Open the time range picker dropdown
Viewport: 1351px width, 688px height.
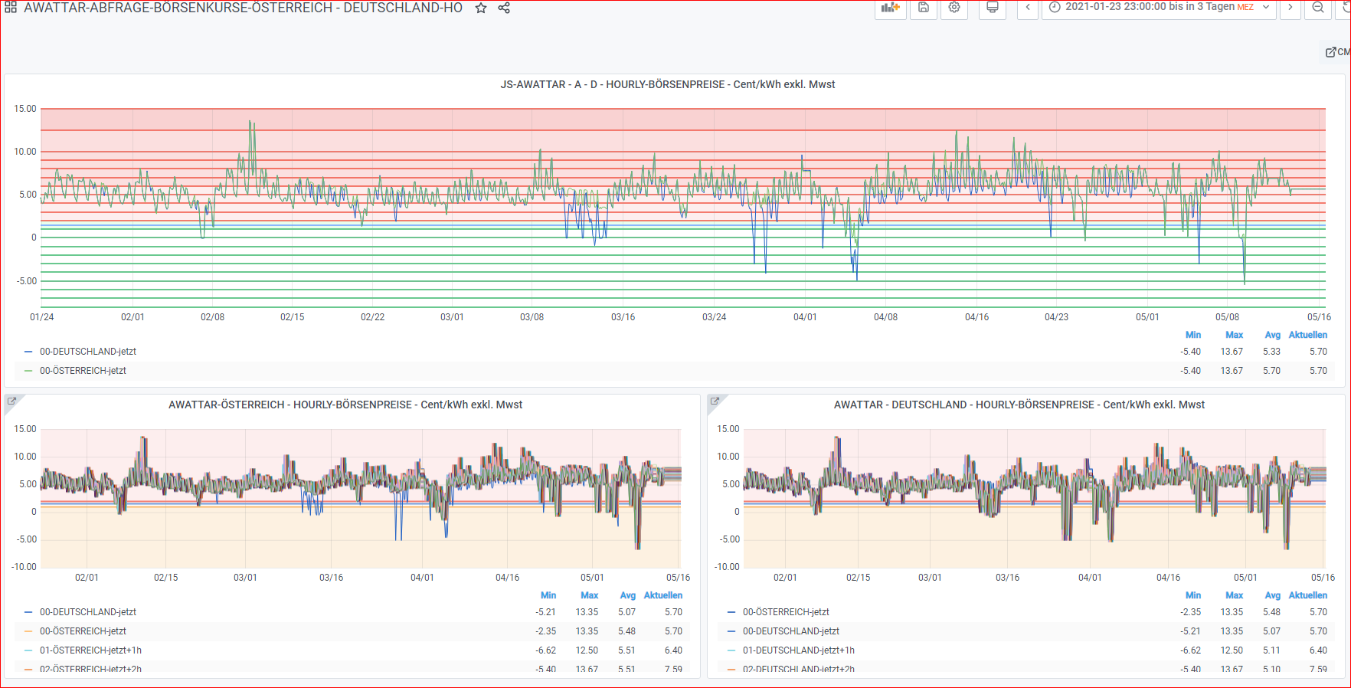[1160, 8]
